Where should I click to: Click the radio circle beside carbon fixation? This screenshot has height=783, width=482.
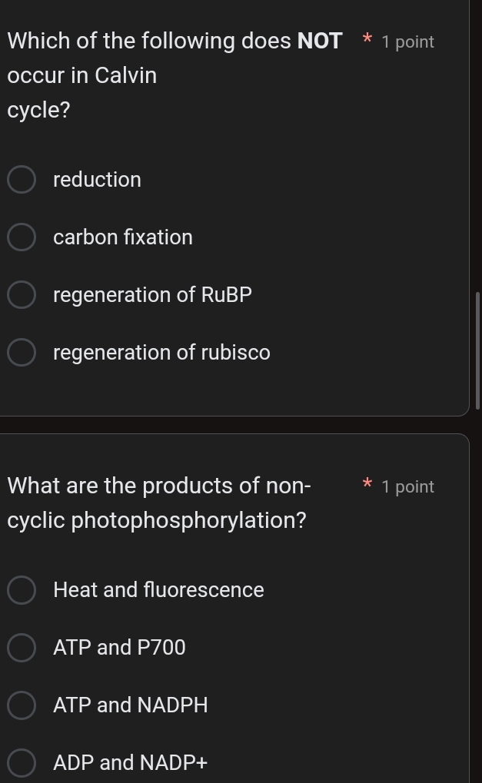pos(21,237)
